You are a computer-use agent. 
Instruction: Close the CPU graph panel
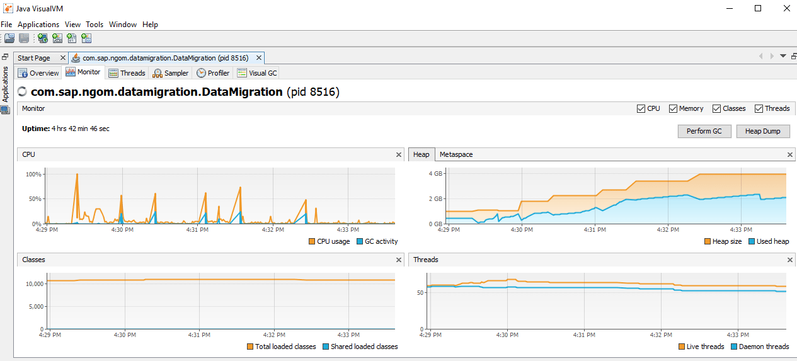pyautogui.click(x=398, y=154)
